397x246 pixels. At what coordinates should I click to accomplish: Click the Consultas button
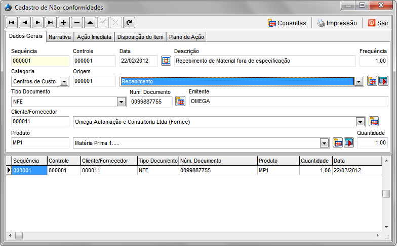coord(287,23)
